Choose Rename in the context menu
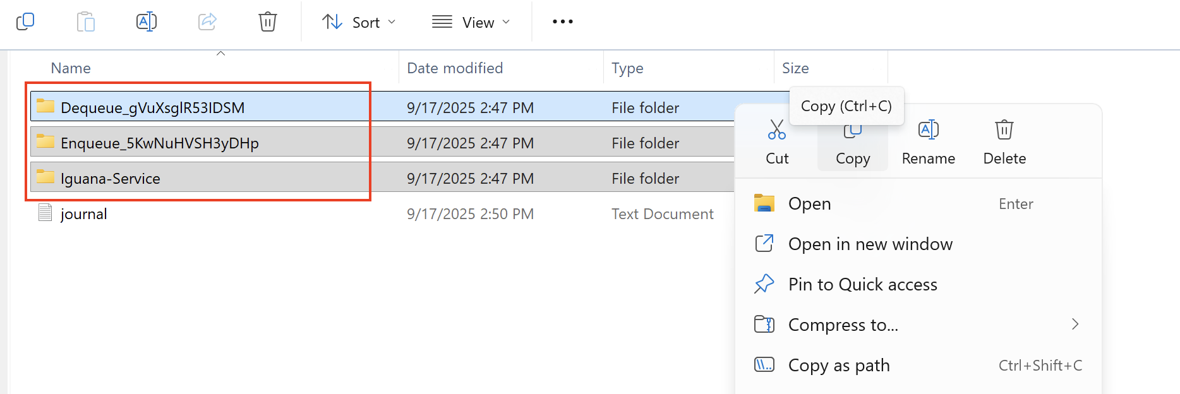The image size is (1180, 394). tap(928, 143)
